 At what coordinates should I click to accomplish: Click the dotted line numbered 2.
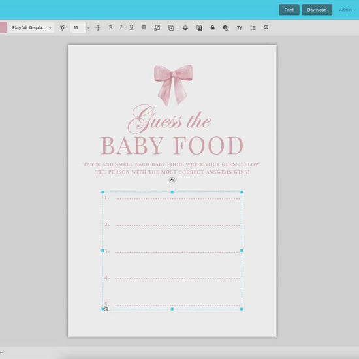click(x=178, y=226)
